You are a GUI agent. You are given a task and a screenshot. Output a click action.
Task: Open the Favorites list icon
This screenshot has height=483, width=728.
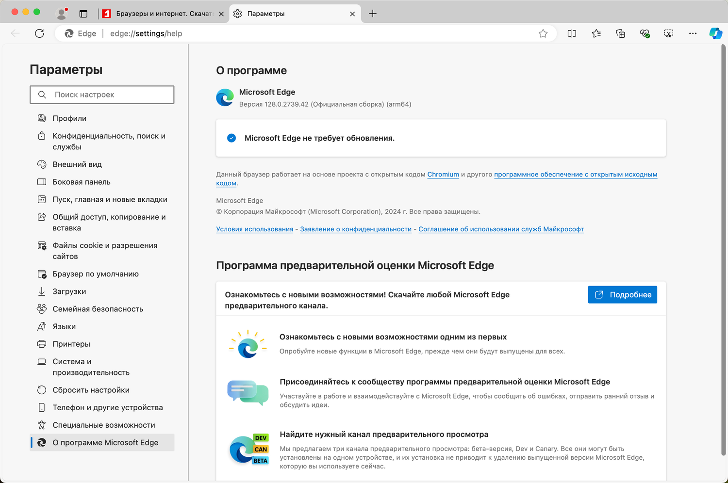coord(596,33)
